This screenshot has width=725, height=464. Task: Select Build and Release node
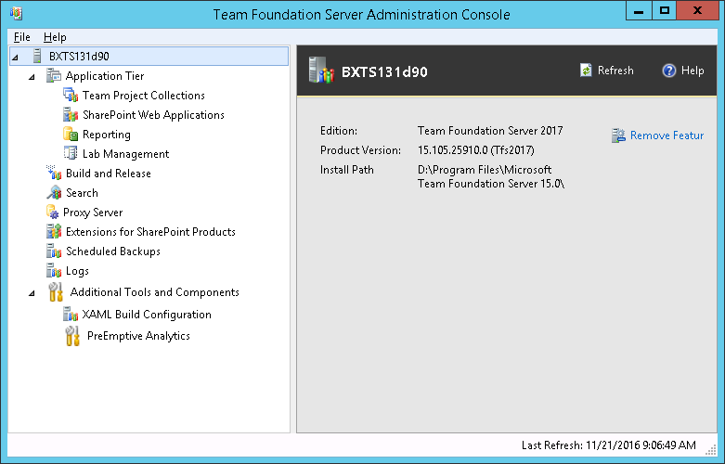(109, 174)
